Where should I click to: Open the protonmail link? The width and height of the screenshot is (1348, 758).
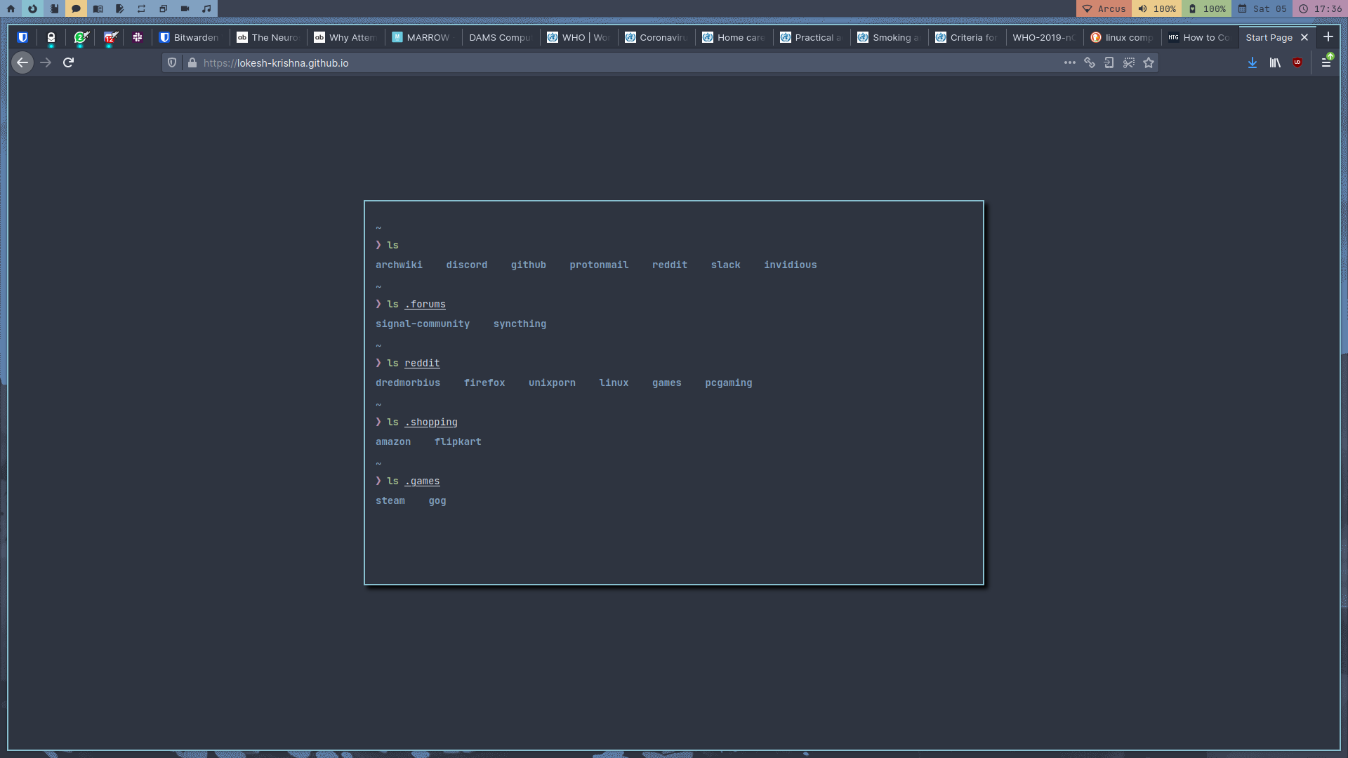pos(599,265)
